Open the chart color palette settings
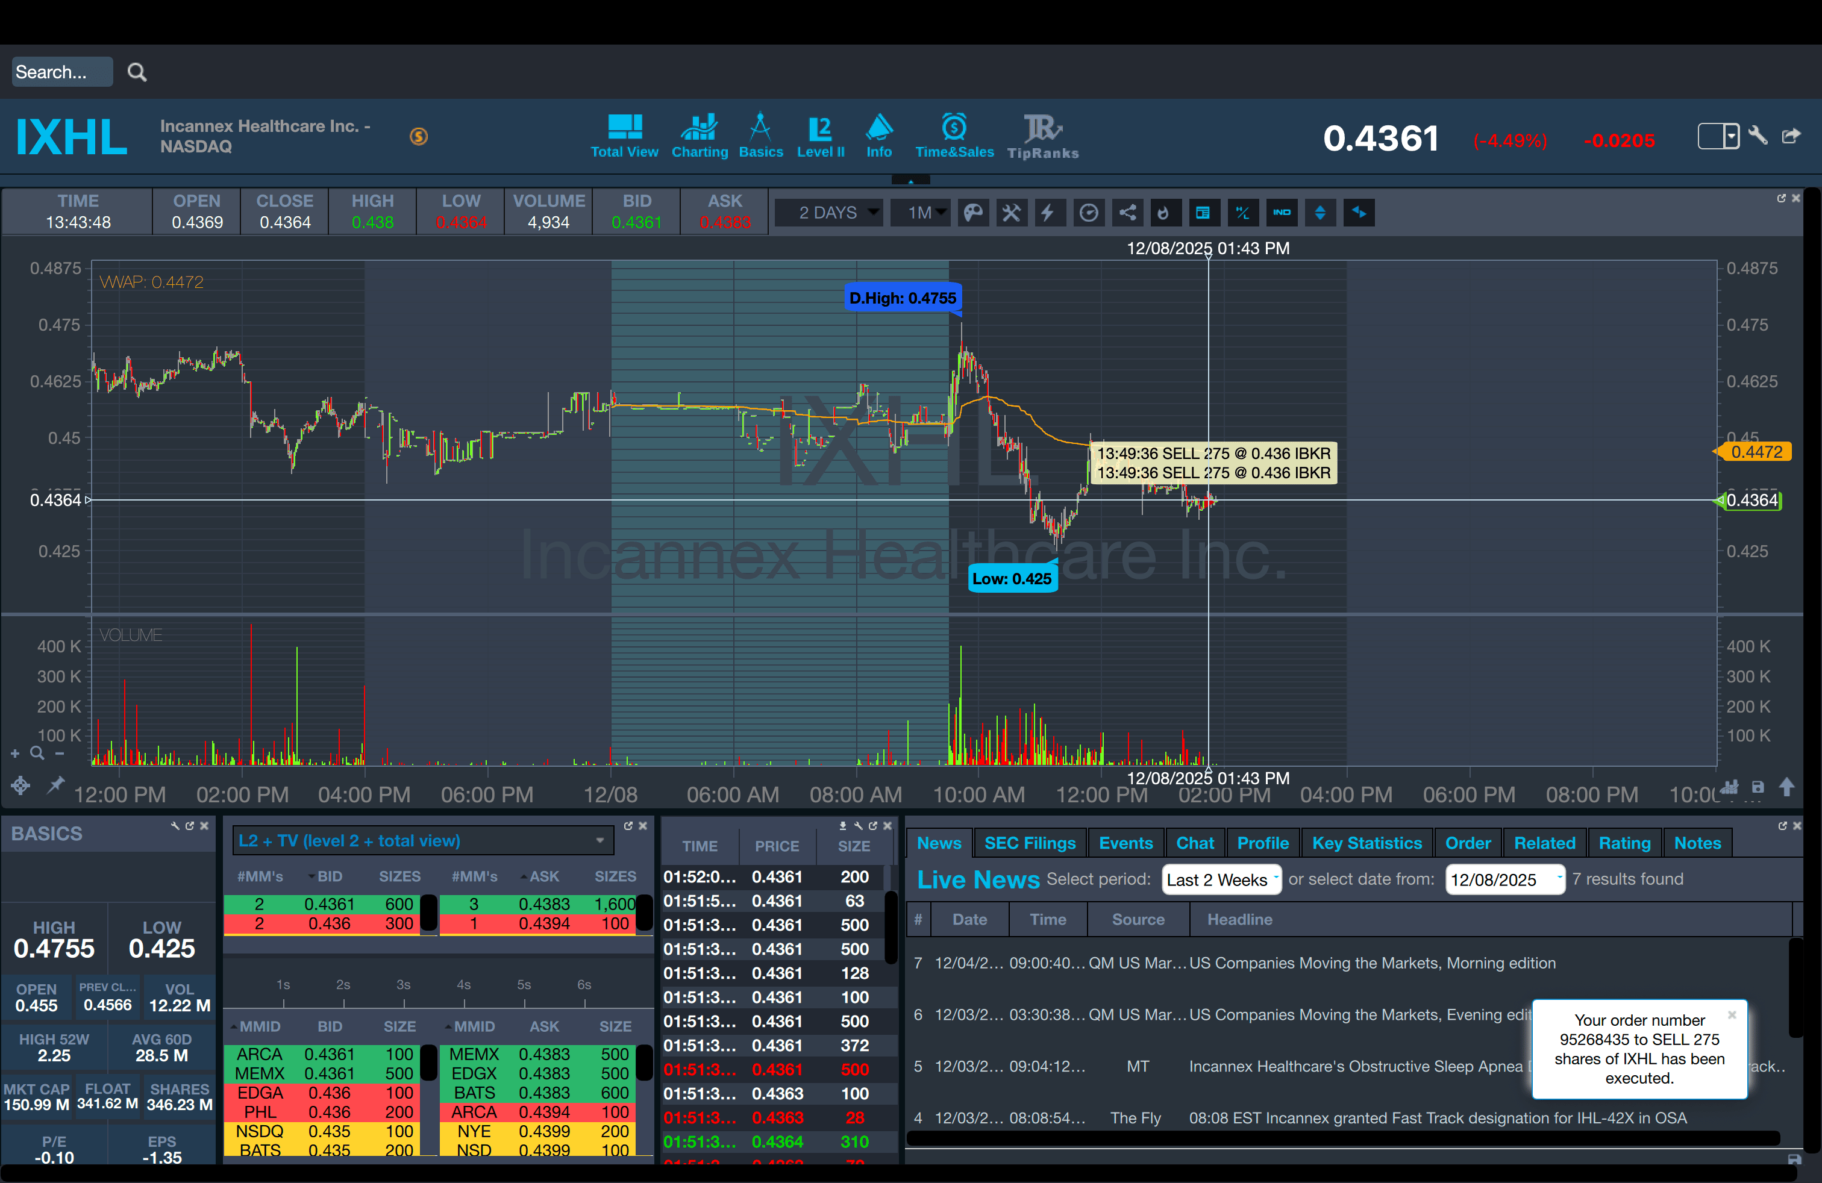The height and width of the screenshot is (1183, 1822). coord(973,213)
